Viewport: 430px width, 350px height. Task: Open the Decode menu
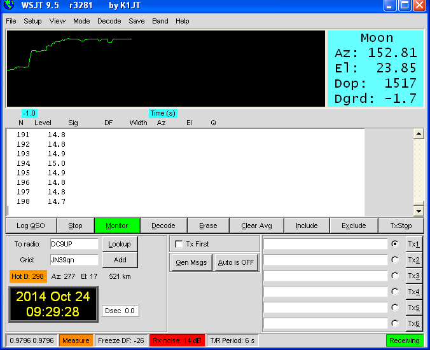pos(109,21)
